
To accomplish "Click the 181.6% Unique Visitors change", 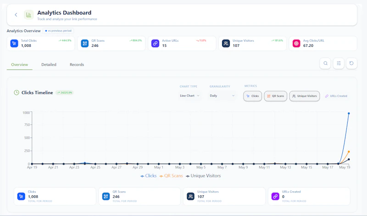I will [277, 40].
